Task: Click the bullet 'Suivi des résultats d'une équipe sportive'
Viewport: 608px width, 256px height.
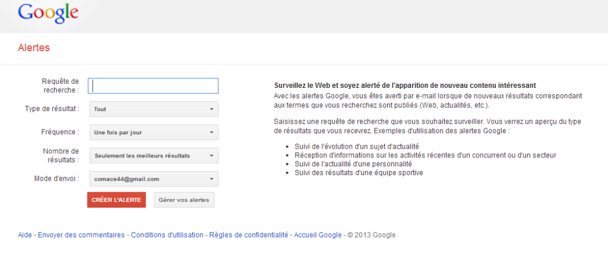Action: (x=359, y=173)
